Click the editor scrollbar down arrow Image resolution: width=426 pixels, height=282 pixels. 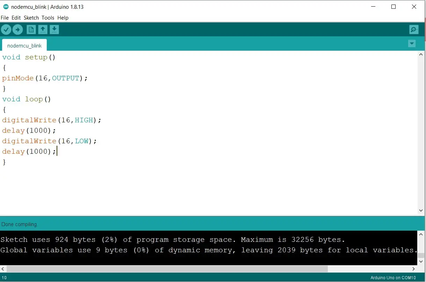[x=421, y=210]
